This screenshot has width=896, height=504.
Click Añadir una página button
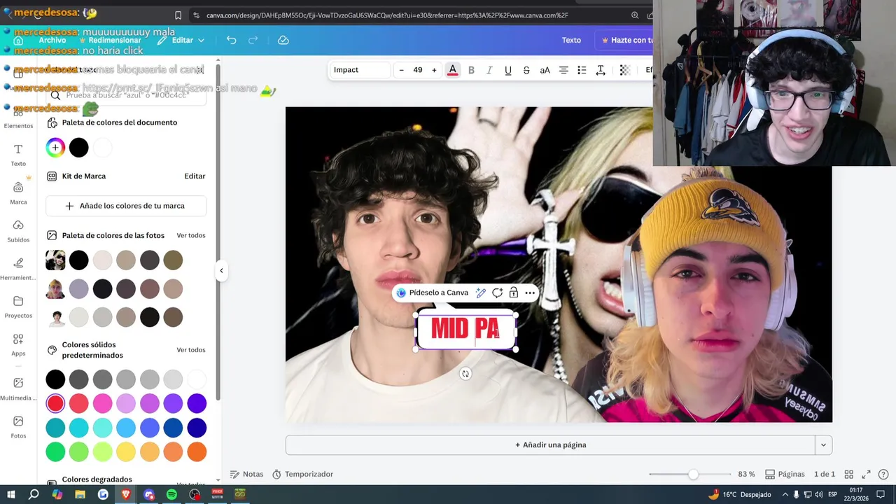click(x=550, y=445)
